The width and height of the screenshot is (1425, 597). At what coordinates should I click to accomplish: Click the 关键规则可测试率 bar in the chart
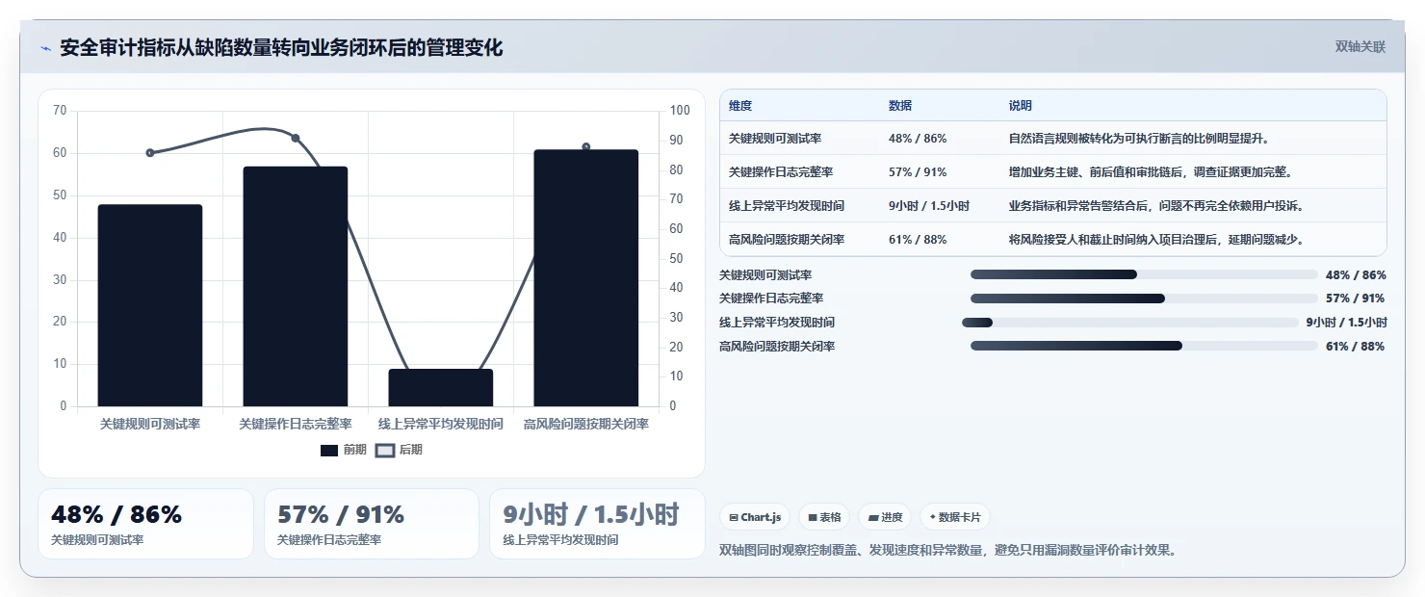pyautogui.click(x=150, y=305)
